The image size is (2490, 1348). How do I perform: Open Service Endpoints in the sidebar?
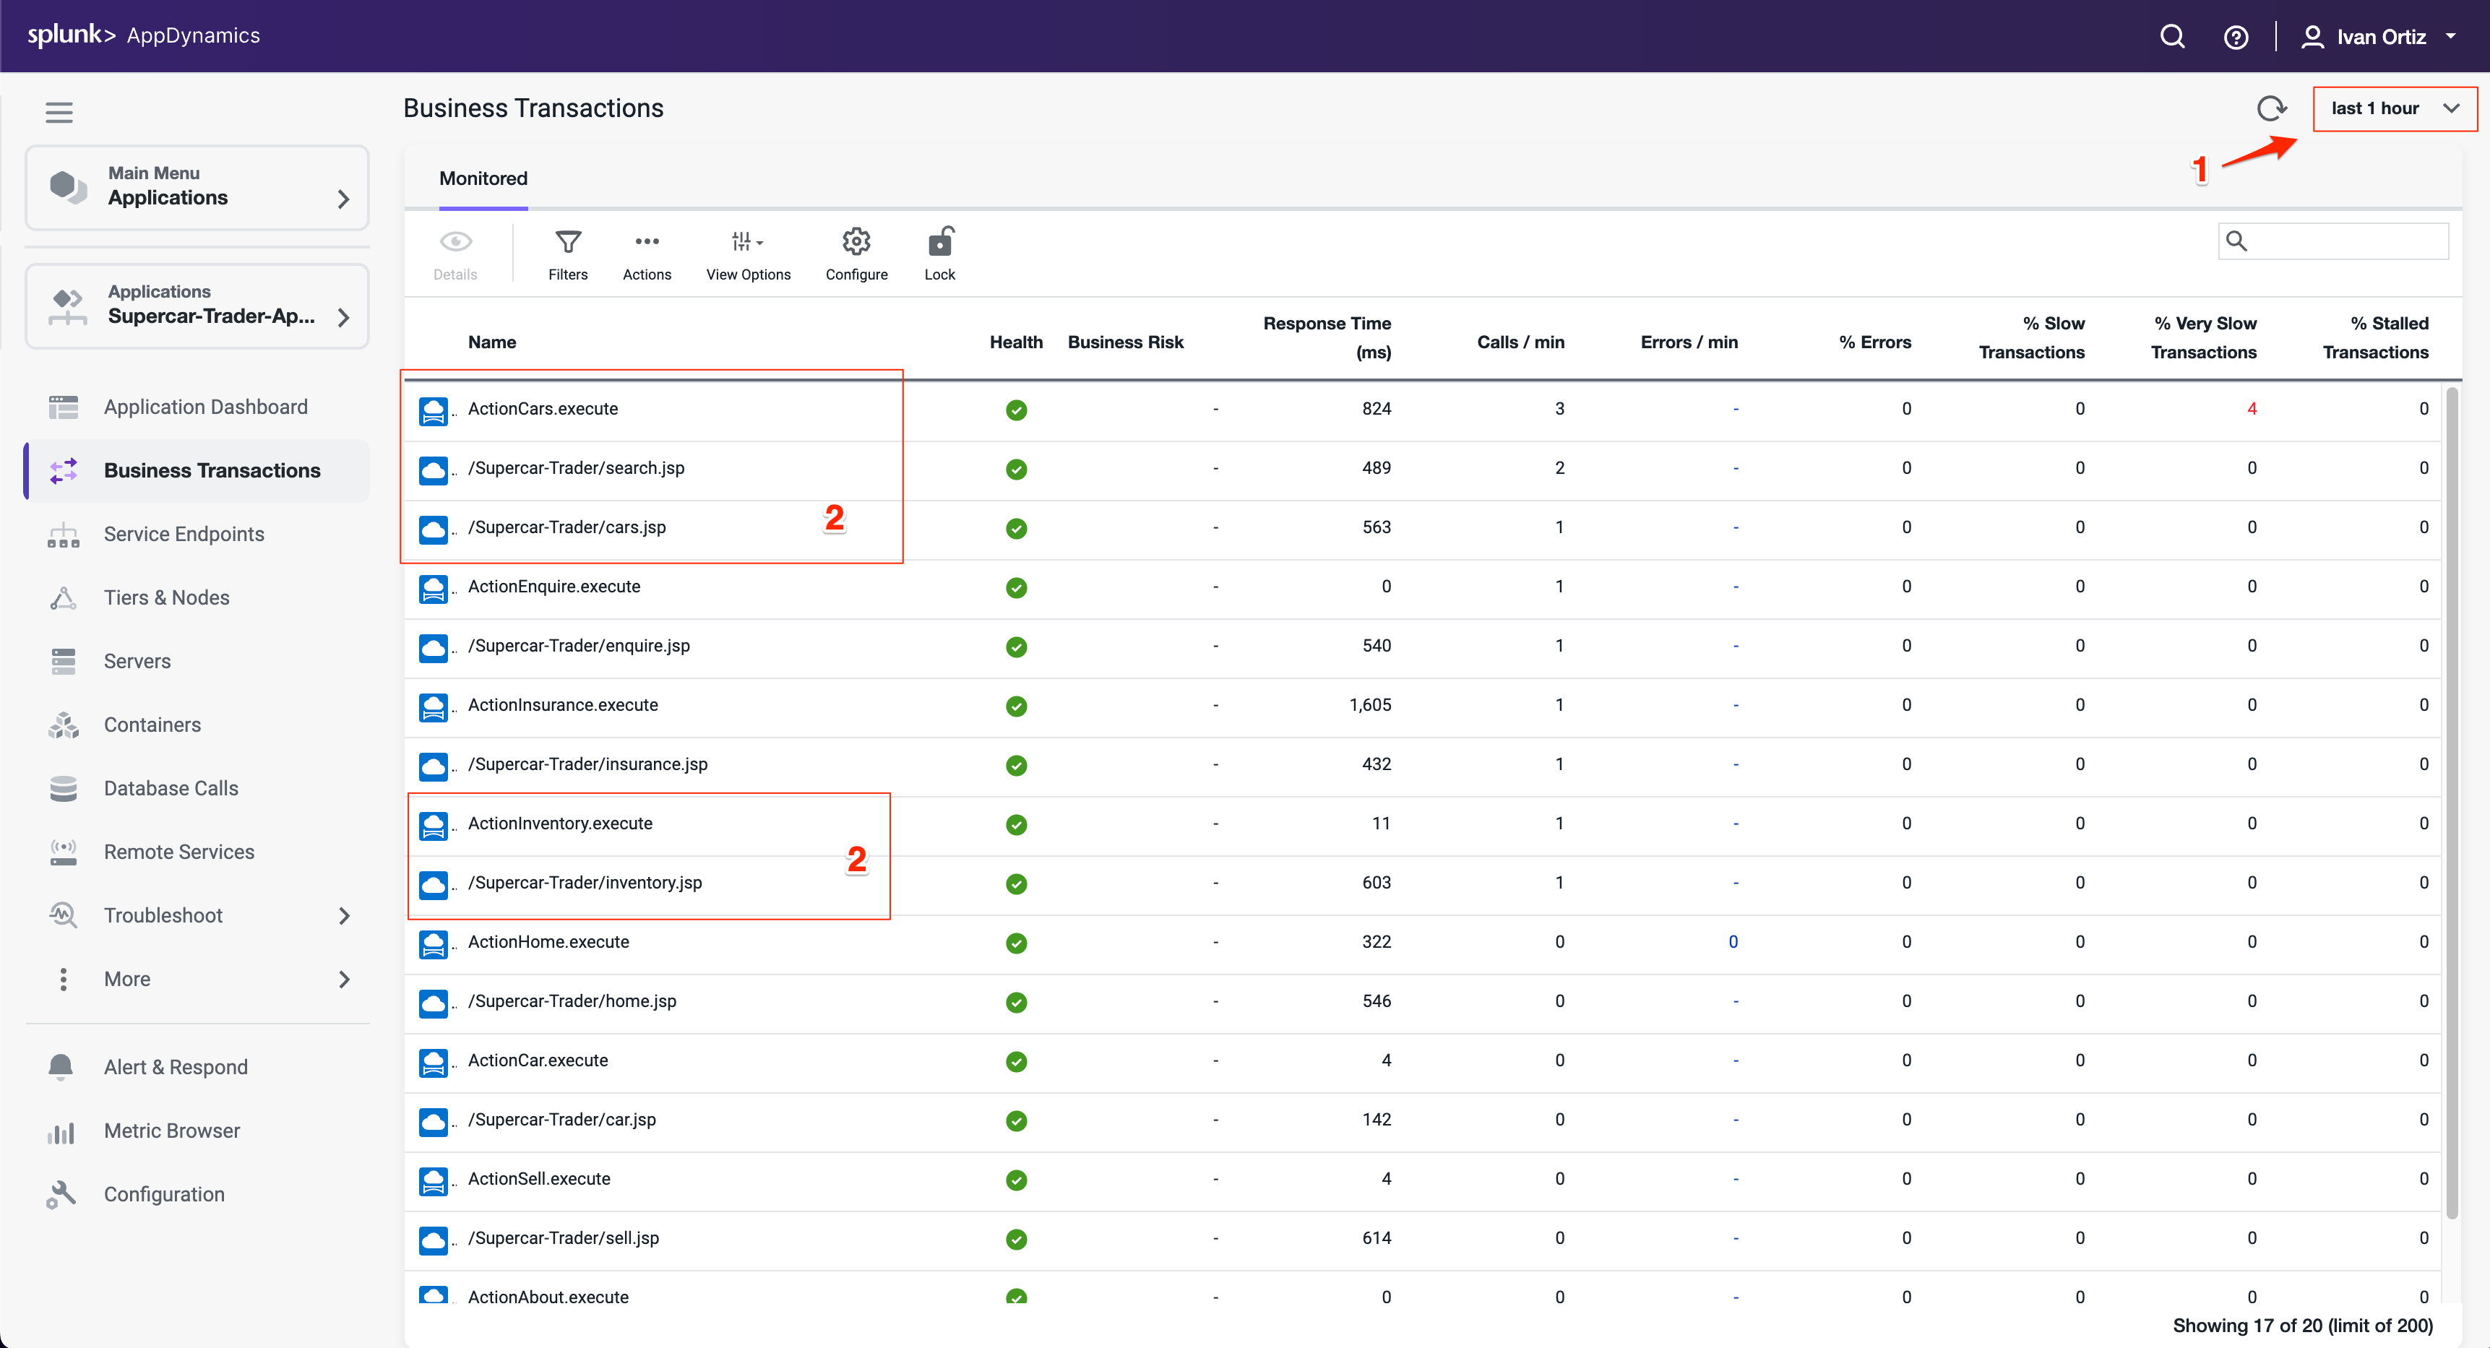184,533
